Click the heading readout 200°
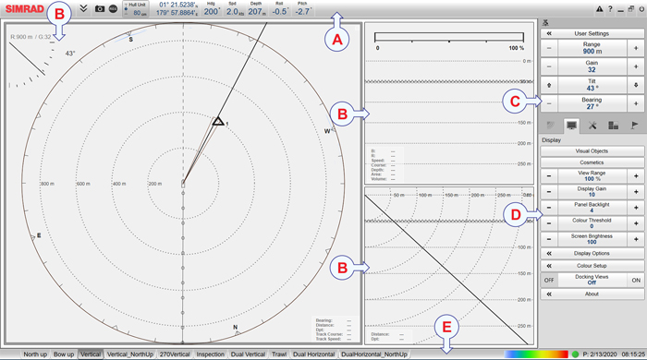Image resolution: width=647 pixels, height=360 pixels. coord(212,11)
